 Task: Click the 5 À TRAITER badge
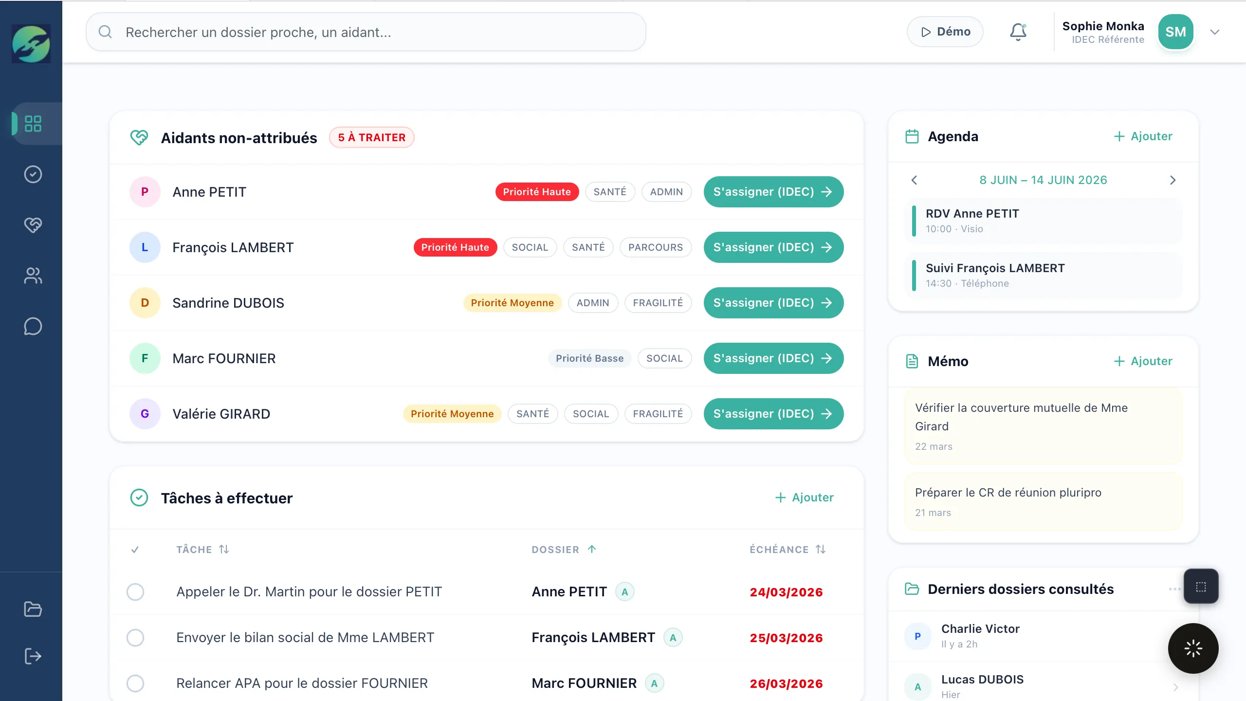[372, 137]
